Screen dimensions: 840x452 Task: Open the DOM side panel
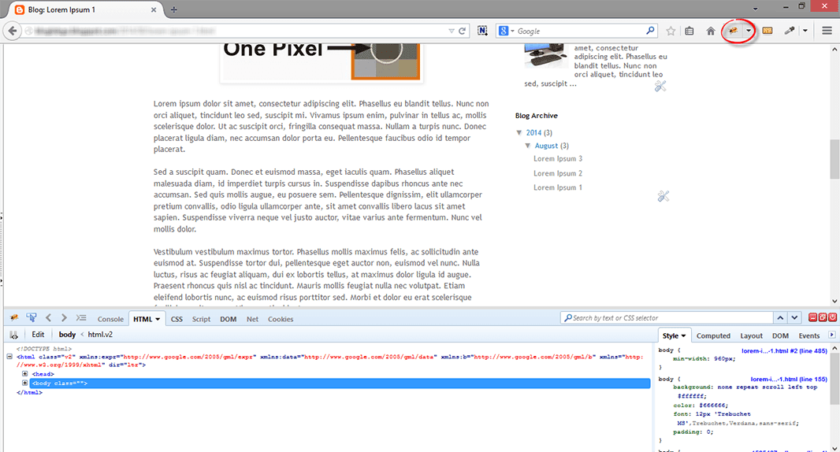point(780,335)
